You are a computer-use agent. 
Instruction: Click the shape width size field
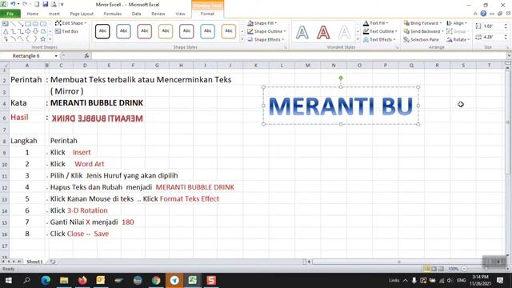(x=493, y=38)
